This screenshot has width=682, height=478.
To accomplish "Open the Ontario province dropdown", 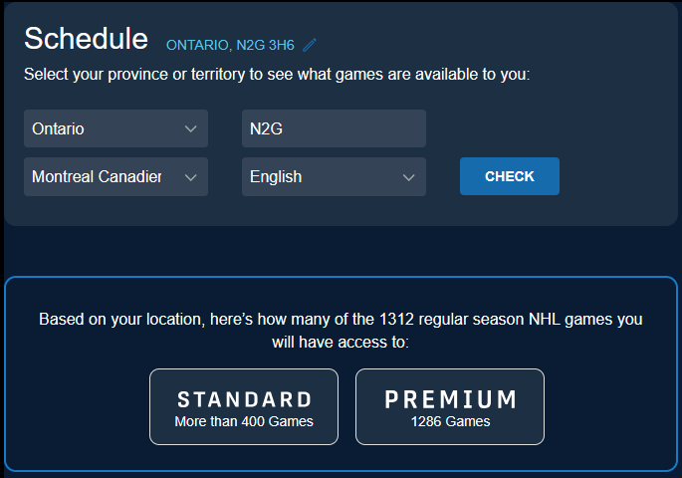I will pos(115,128).
